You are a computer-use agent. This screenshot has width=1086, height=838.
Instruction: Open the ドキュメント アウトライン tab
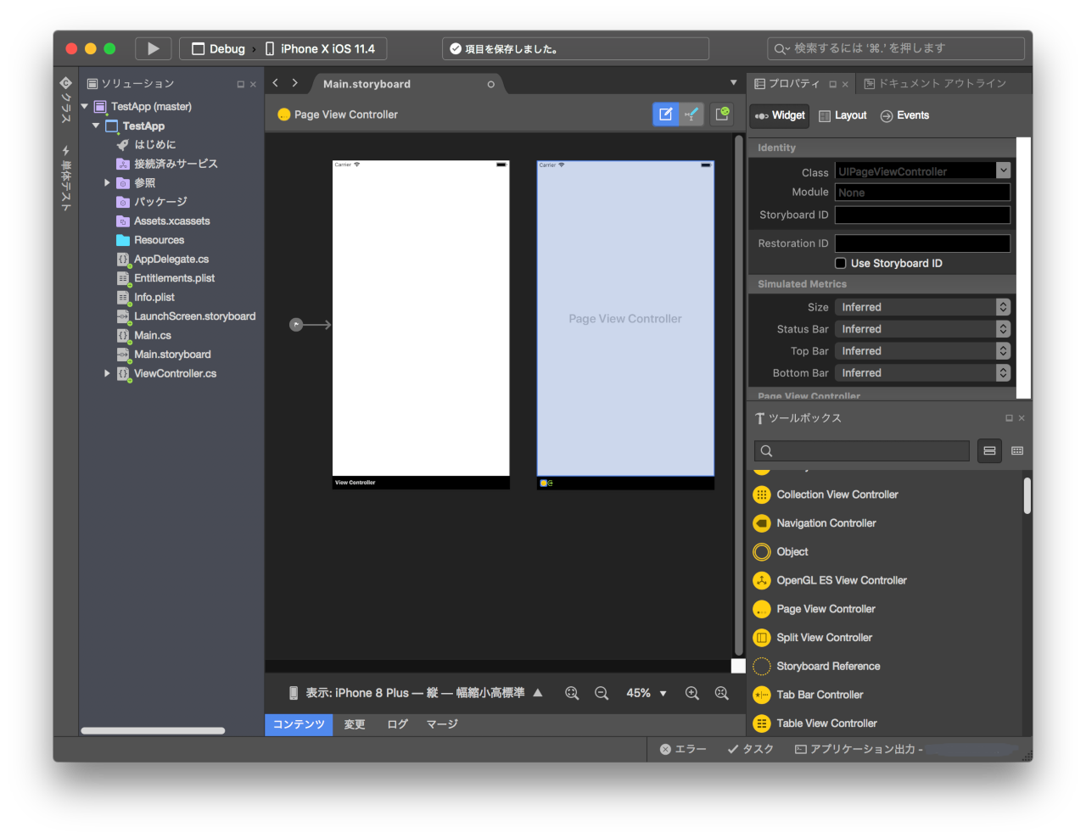[935, 84]
